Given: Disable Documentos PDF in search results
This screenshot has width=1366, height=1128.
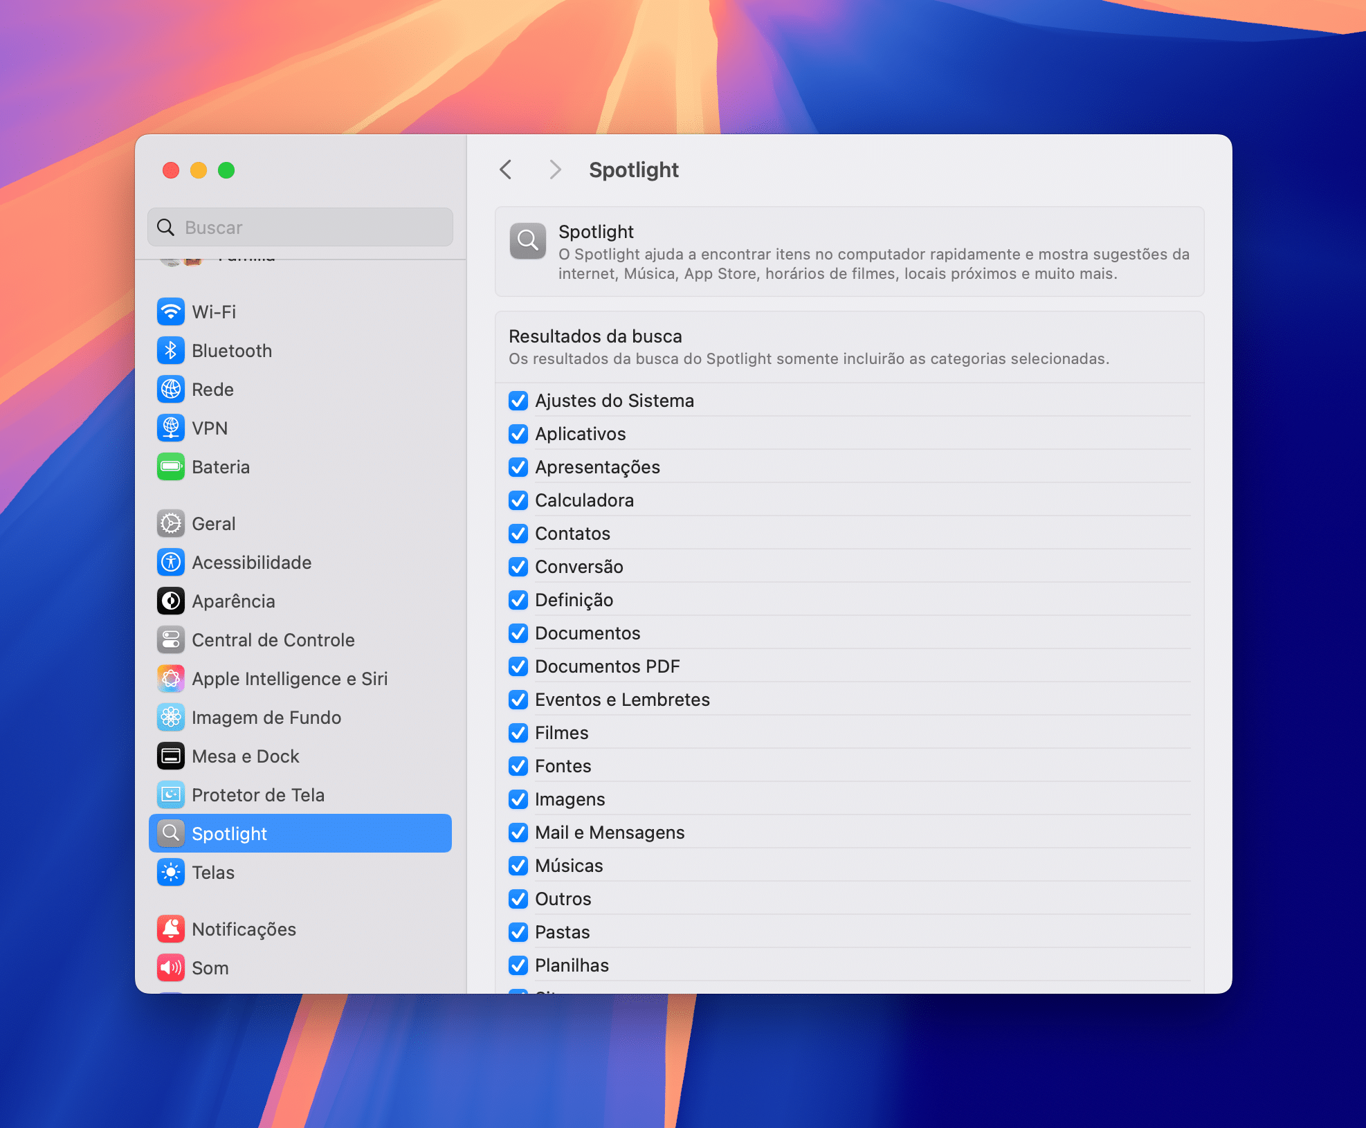Looking at the screenshot, I should point(518,666).
